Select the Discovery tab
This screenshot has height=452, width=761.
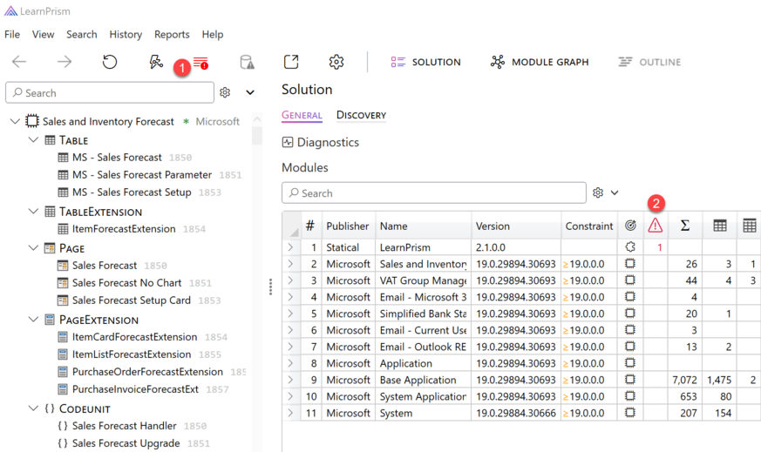(361, 115)
